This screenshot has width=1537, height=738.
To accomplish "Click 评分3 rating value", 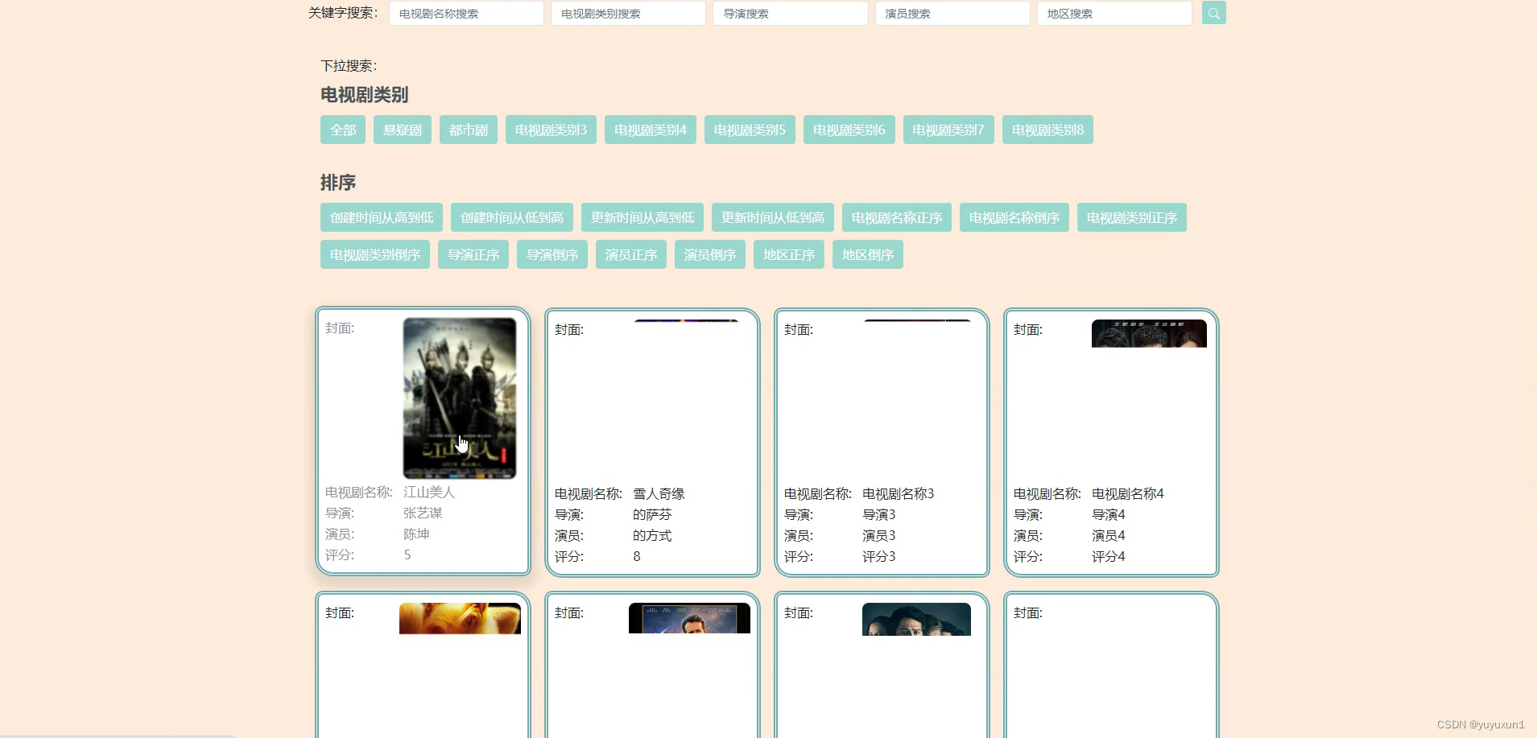I will [879, 556].
